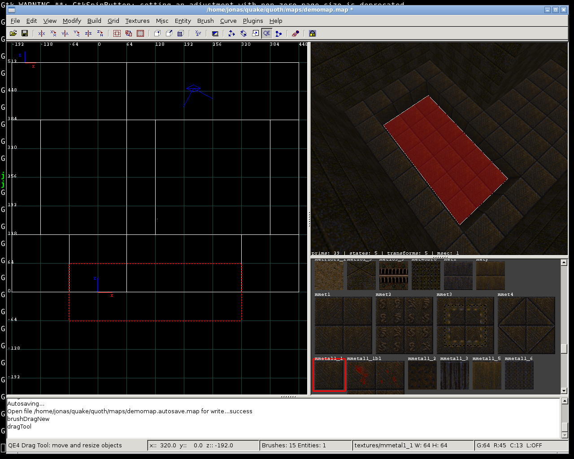The width and height of the screenshot is (574, 459).
Task: Open the Entity menu
Action: (x=183, y=21)
